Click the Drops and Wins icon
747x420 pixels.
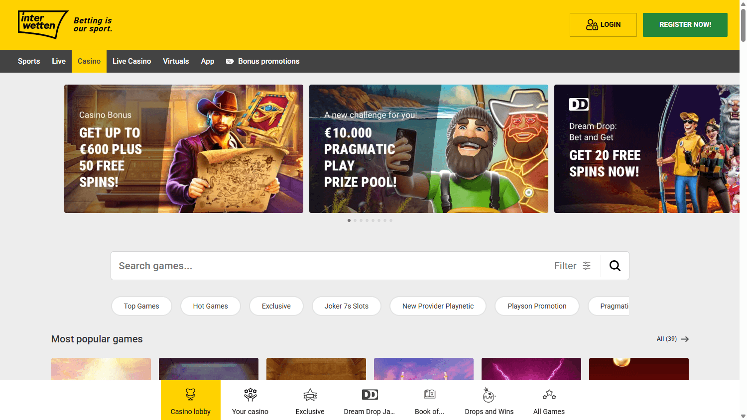[x=489, y=395]
